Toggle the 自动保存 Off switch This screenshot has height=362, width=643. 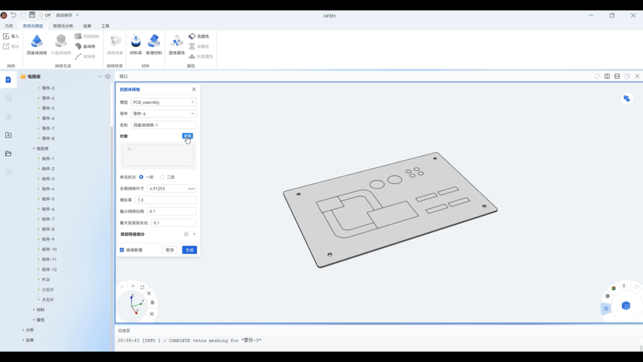coord(45,15)
